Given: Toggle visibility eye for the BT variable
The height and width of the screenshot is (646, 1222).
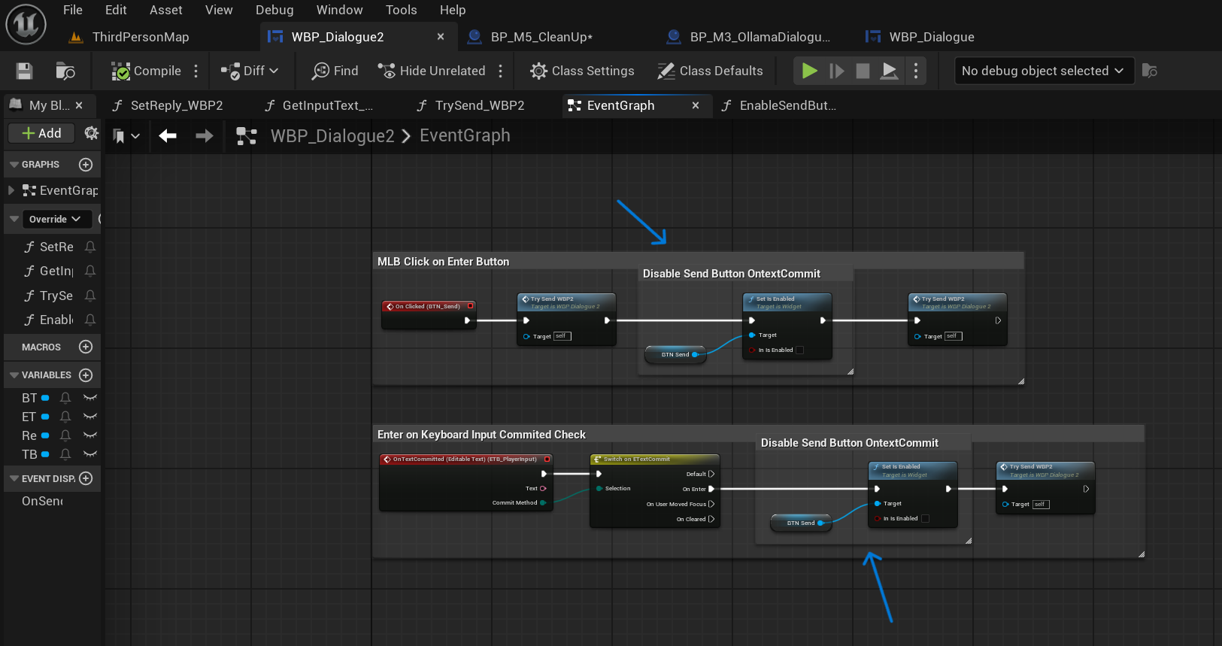Looking at the screenshot, I should coord(90,398).
